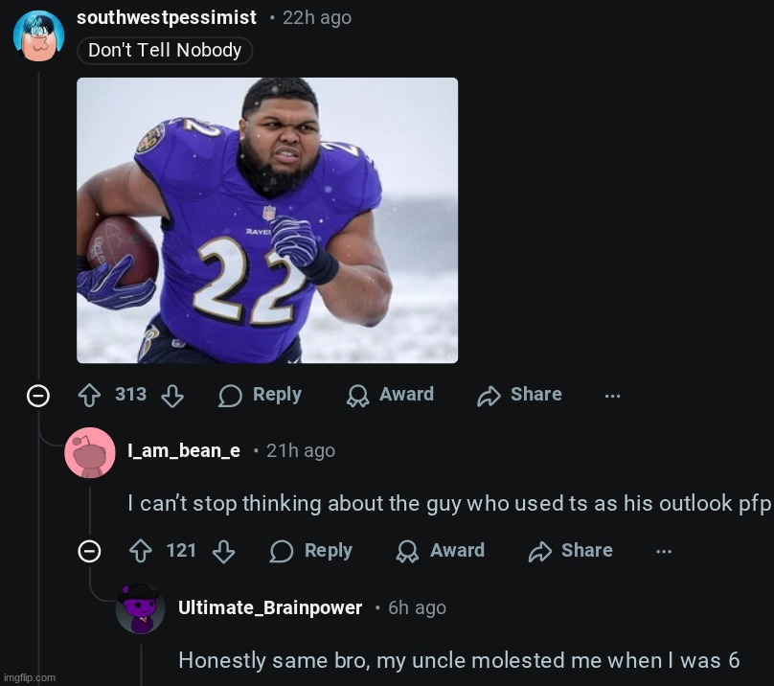This screenshot has width=774, height=686.
Task: Open more options on top comment
Action: click(x=613, y=395)
